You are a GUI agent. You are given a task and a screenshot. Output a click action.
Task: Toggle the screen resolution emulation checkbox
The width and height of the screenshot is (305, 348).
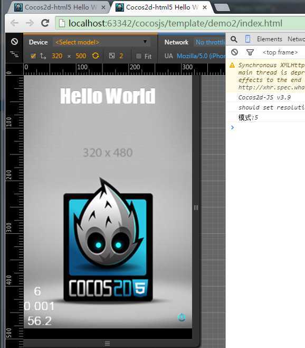[x=33, y=56]
